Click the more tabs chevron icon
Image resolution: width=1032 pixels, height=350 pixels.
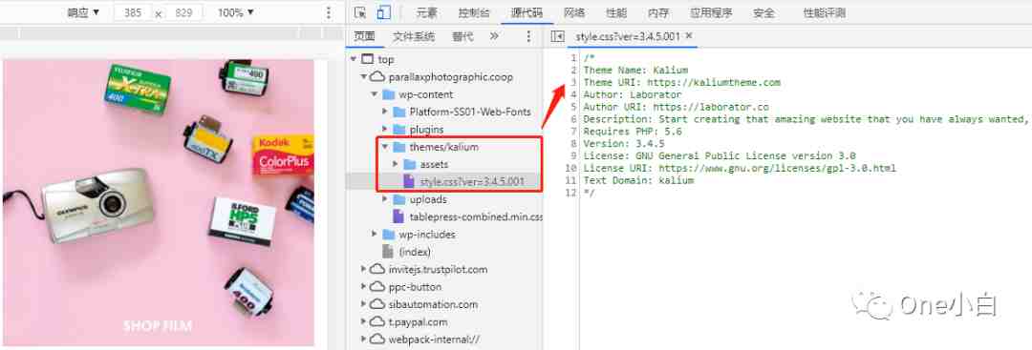point(494,37)
